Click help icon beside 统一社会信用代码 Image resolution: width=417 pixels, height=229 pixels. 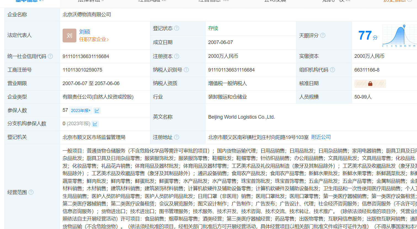point(50,56)
